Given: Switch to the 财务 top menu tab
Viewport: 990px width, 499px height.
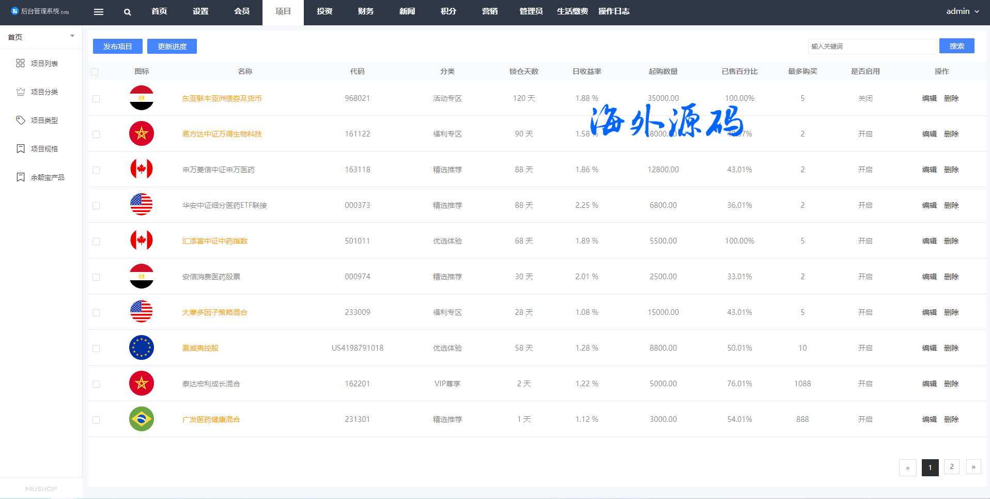Looking at the screenshot, I should (x=365, y=11).
